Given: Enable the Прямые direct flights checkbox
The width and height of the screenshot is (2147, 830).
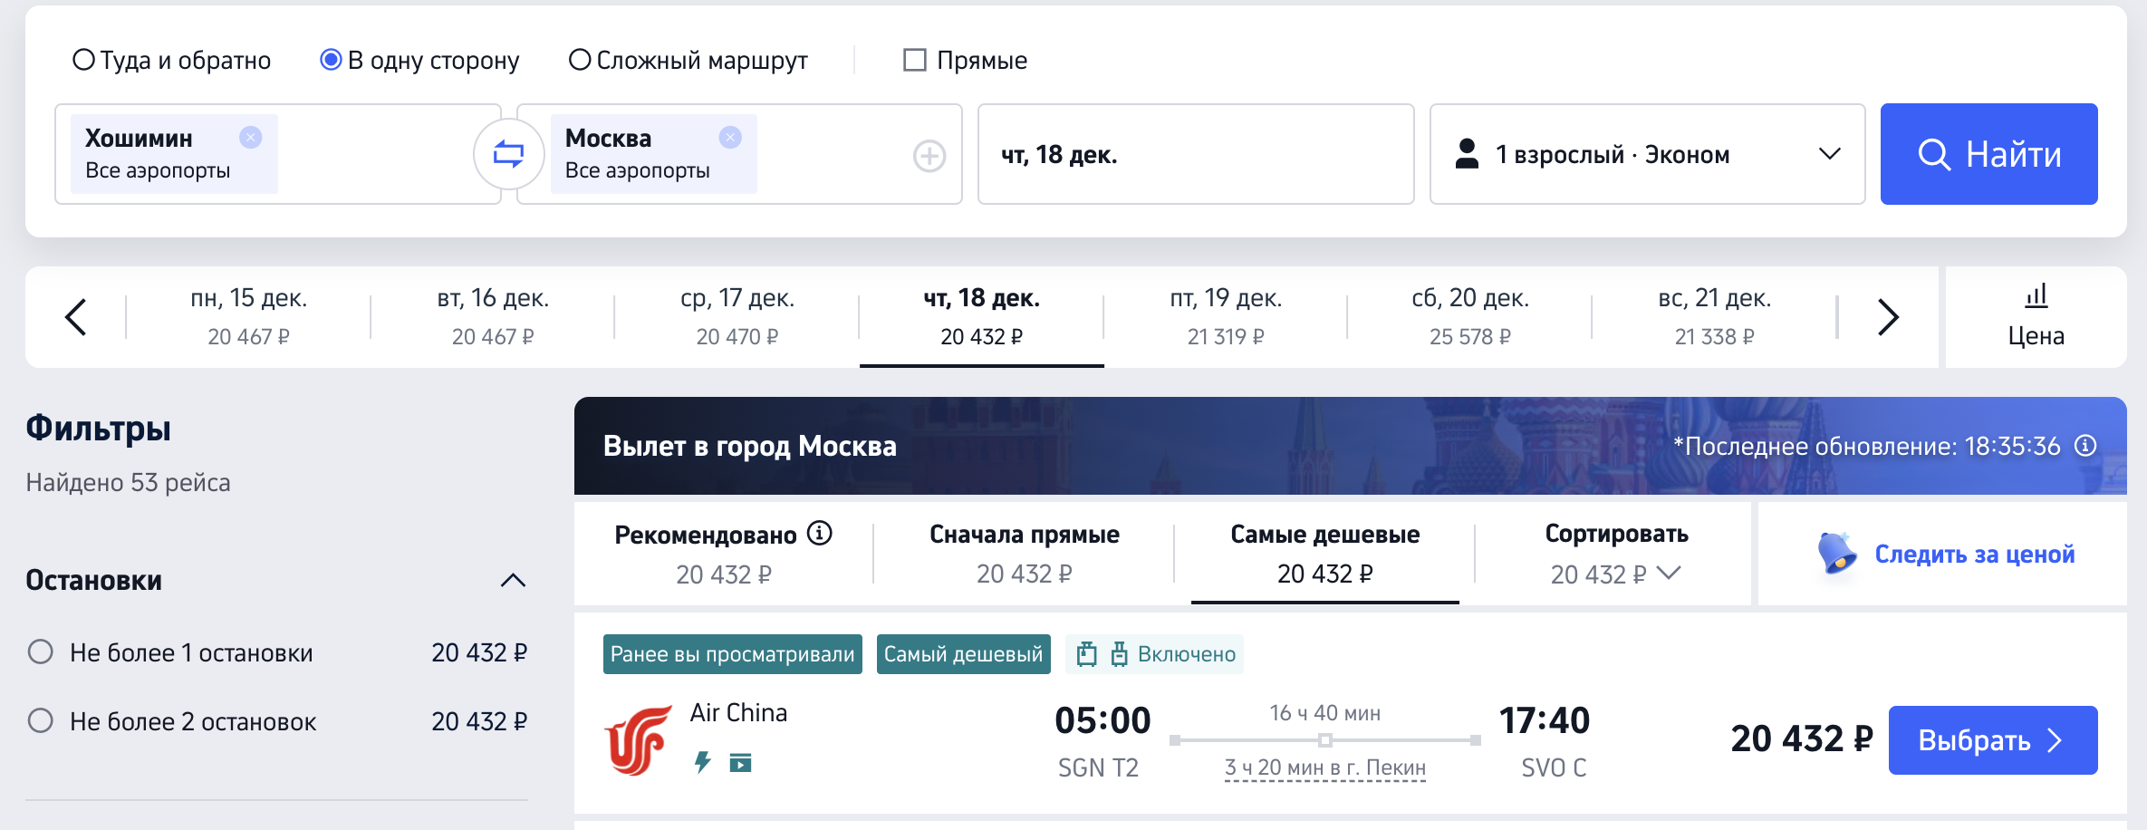Looking at the screenshot, I should pyautogui.click(x=915, y=60).
